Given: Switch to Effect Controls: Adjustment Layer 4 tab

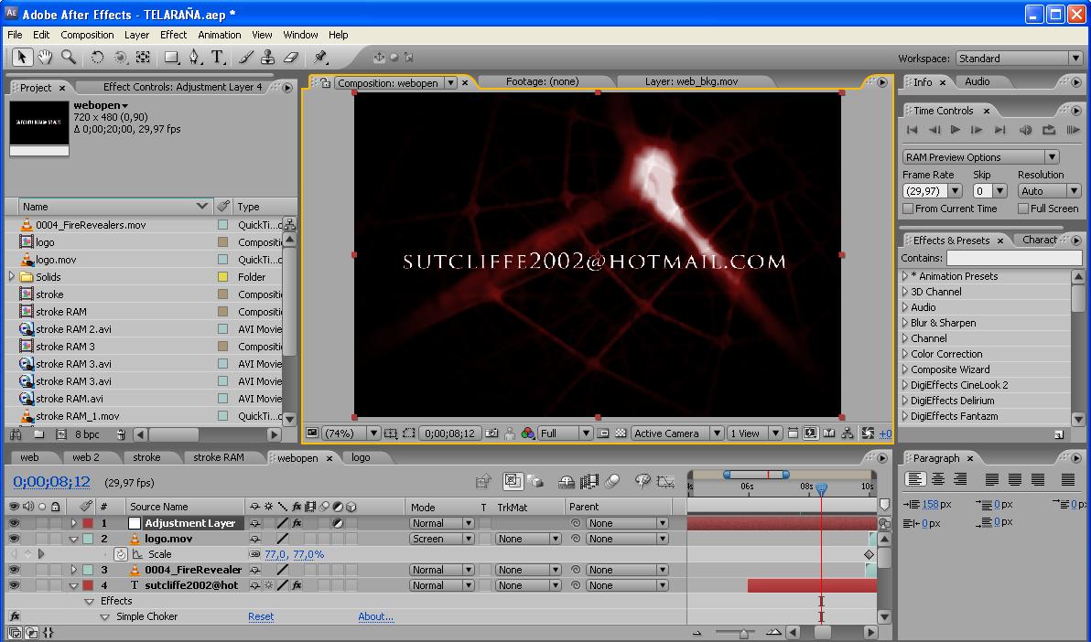Looking at the screenshot, I should coord(183,87).
